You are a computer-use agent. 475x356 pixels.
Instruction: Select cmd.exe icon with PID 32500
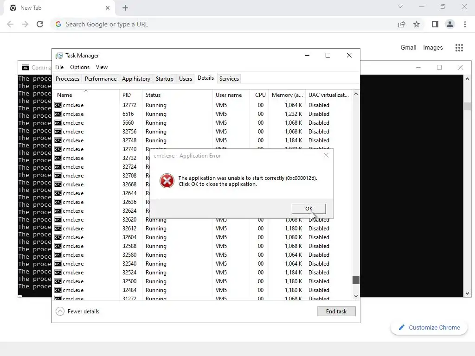(x=58, y=281)
